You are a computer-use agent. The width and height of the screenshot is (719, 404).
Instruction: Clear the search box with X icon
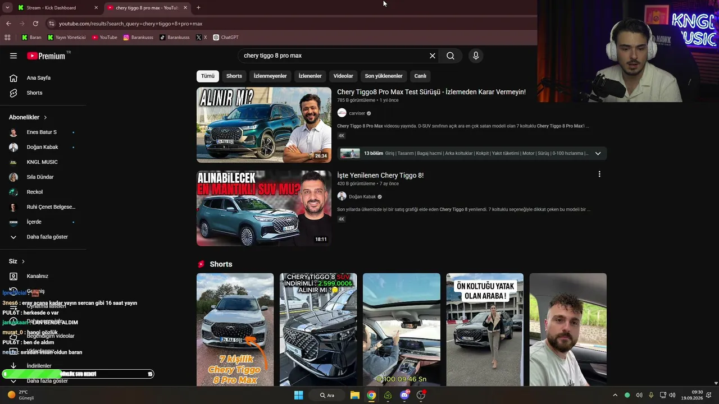433,56
